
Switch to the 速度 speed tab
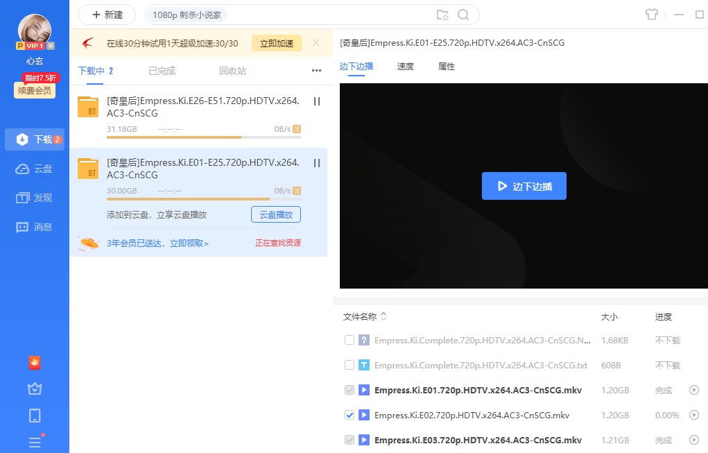(x=406, y=66)
